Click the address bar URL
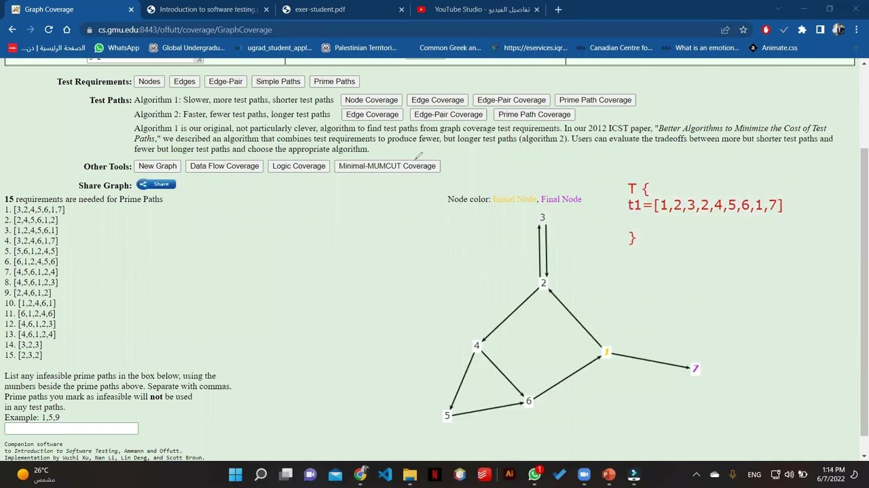 [185, 30]
